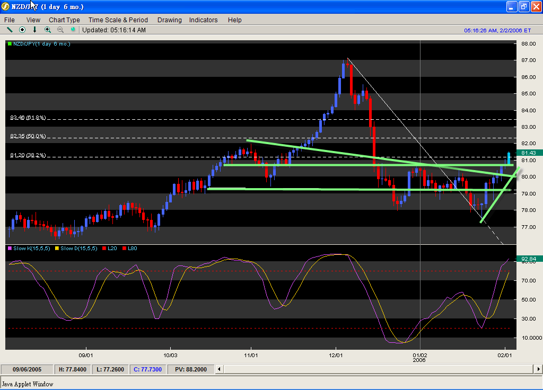Click the Java Applet Window status text
543x390 pixels.
pyautogui.click(x=28, y=384)
